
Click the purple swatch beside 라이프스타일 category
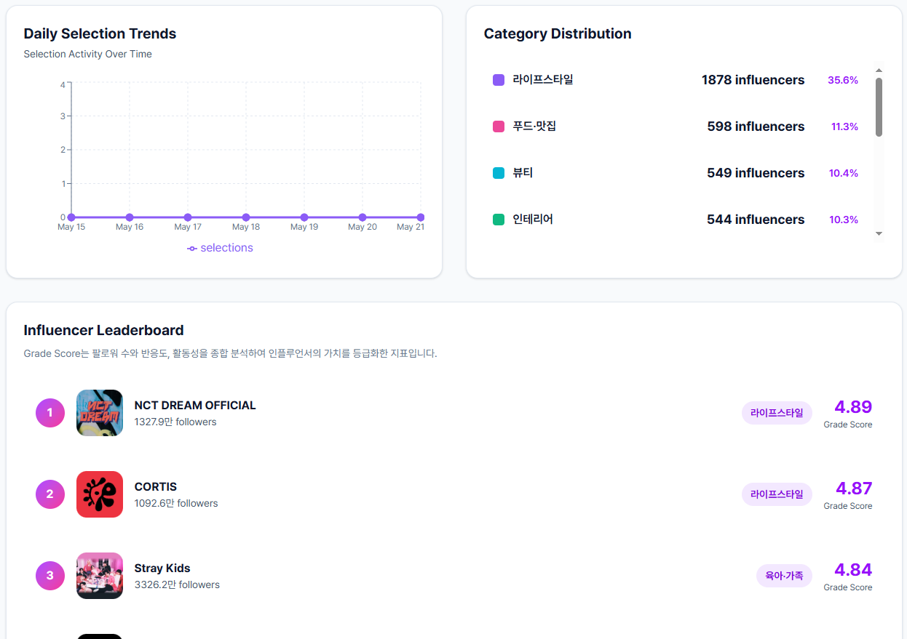[x=499, y=80]
